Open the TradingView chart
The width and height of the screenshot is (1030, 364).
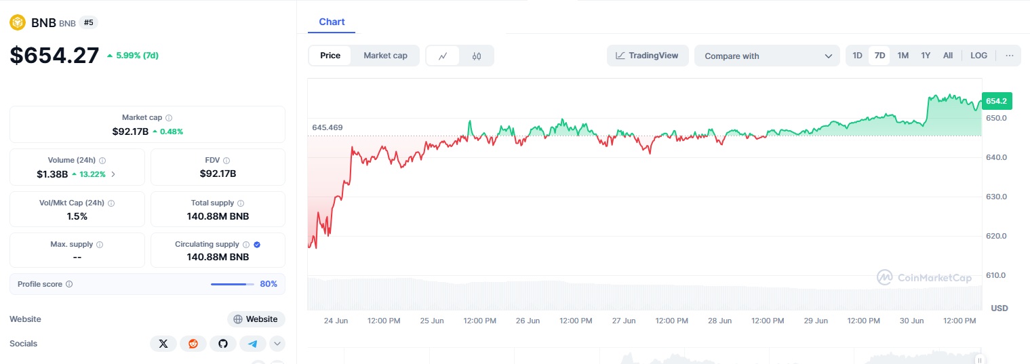[x=648, y=56]
